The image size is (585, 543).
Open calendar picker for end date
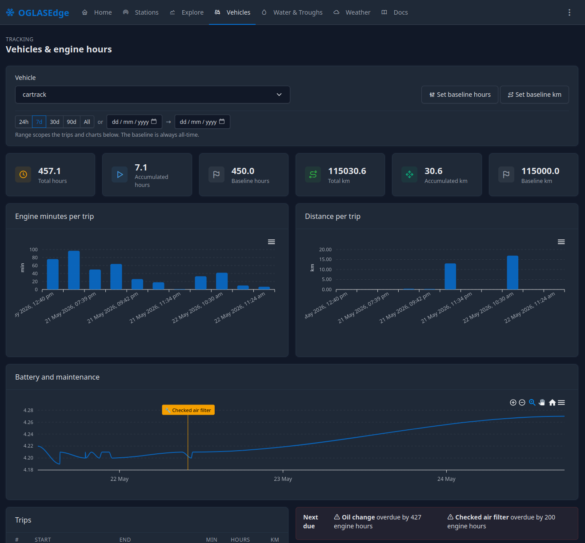pyautogui.click(x=222, y=122)
